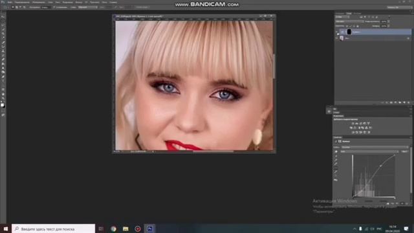Screen dimensions: 414x233
Task: Click the delete layer trash icon in Layers panel
Action: tap(408, 102)
